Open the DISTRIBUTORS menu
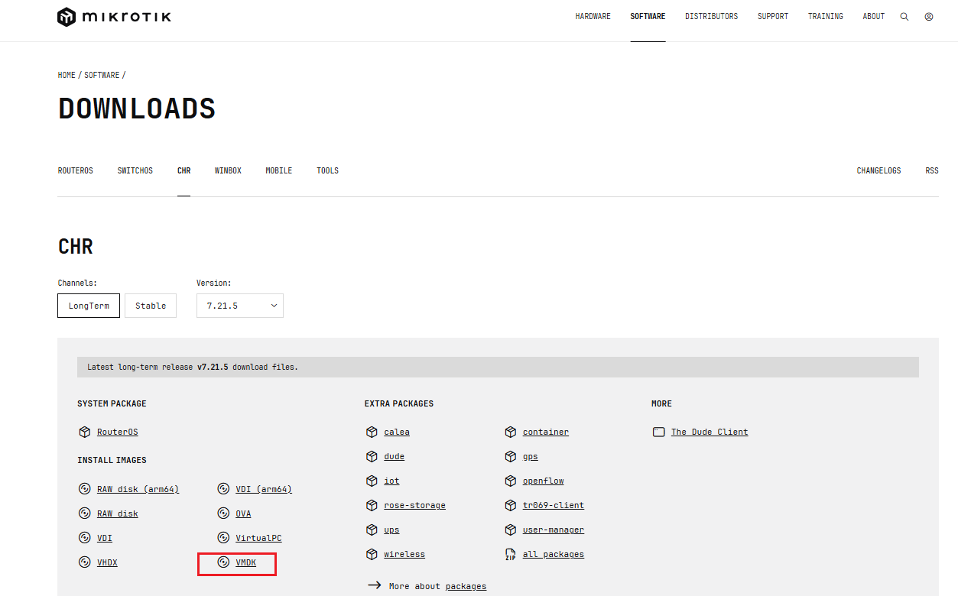Viewport: 958px width, 596px height. click(x=712, y=17)
